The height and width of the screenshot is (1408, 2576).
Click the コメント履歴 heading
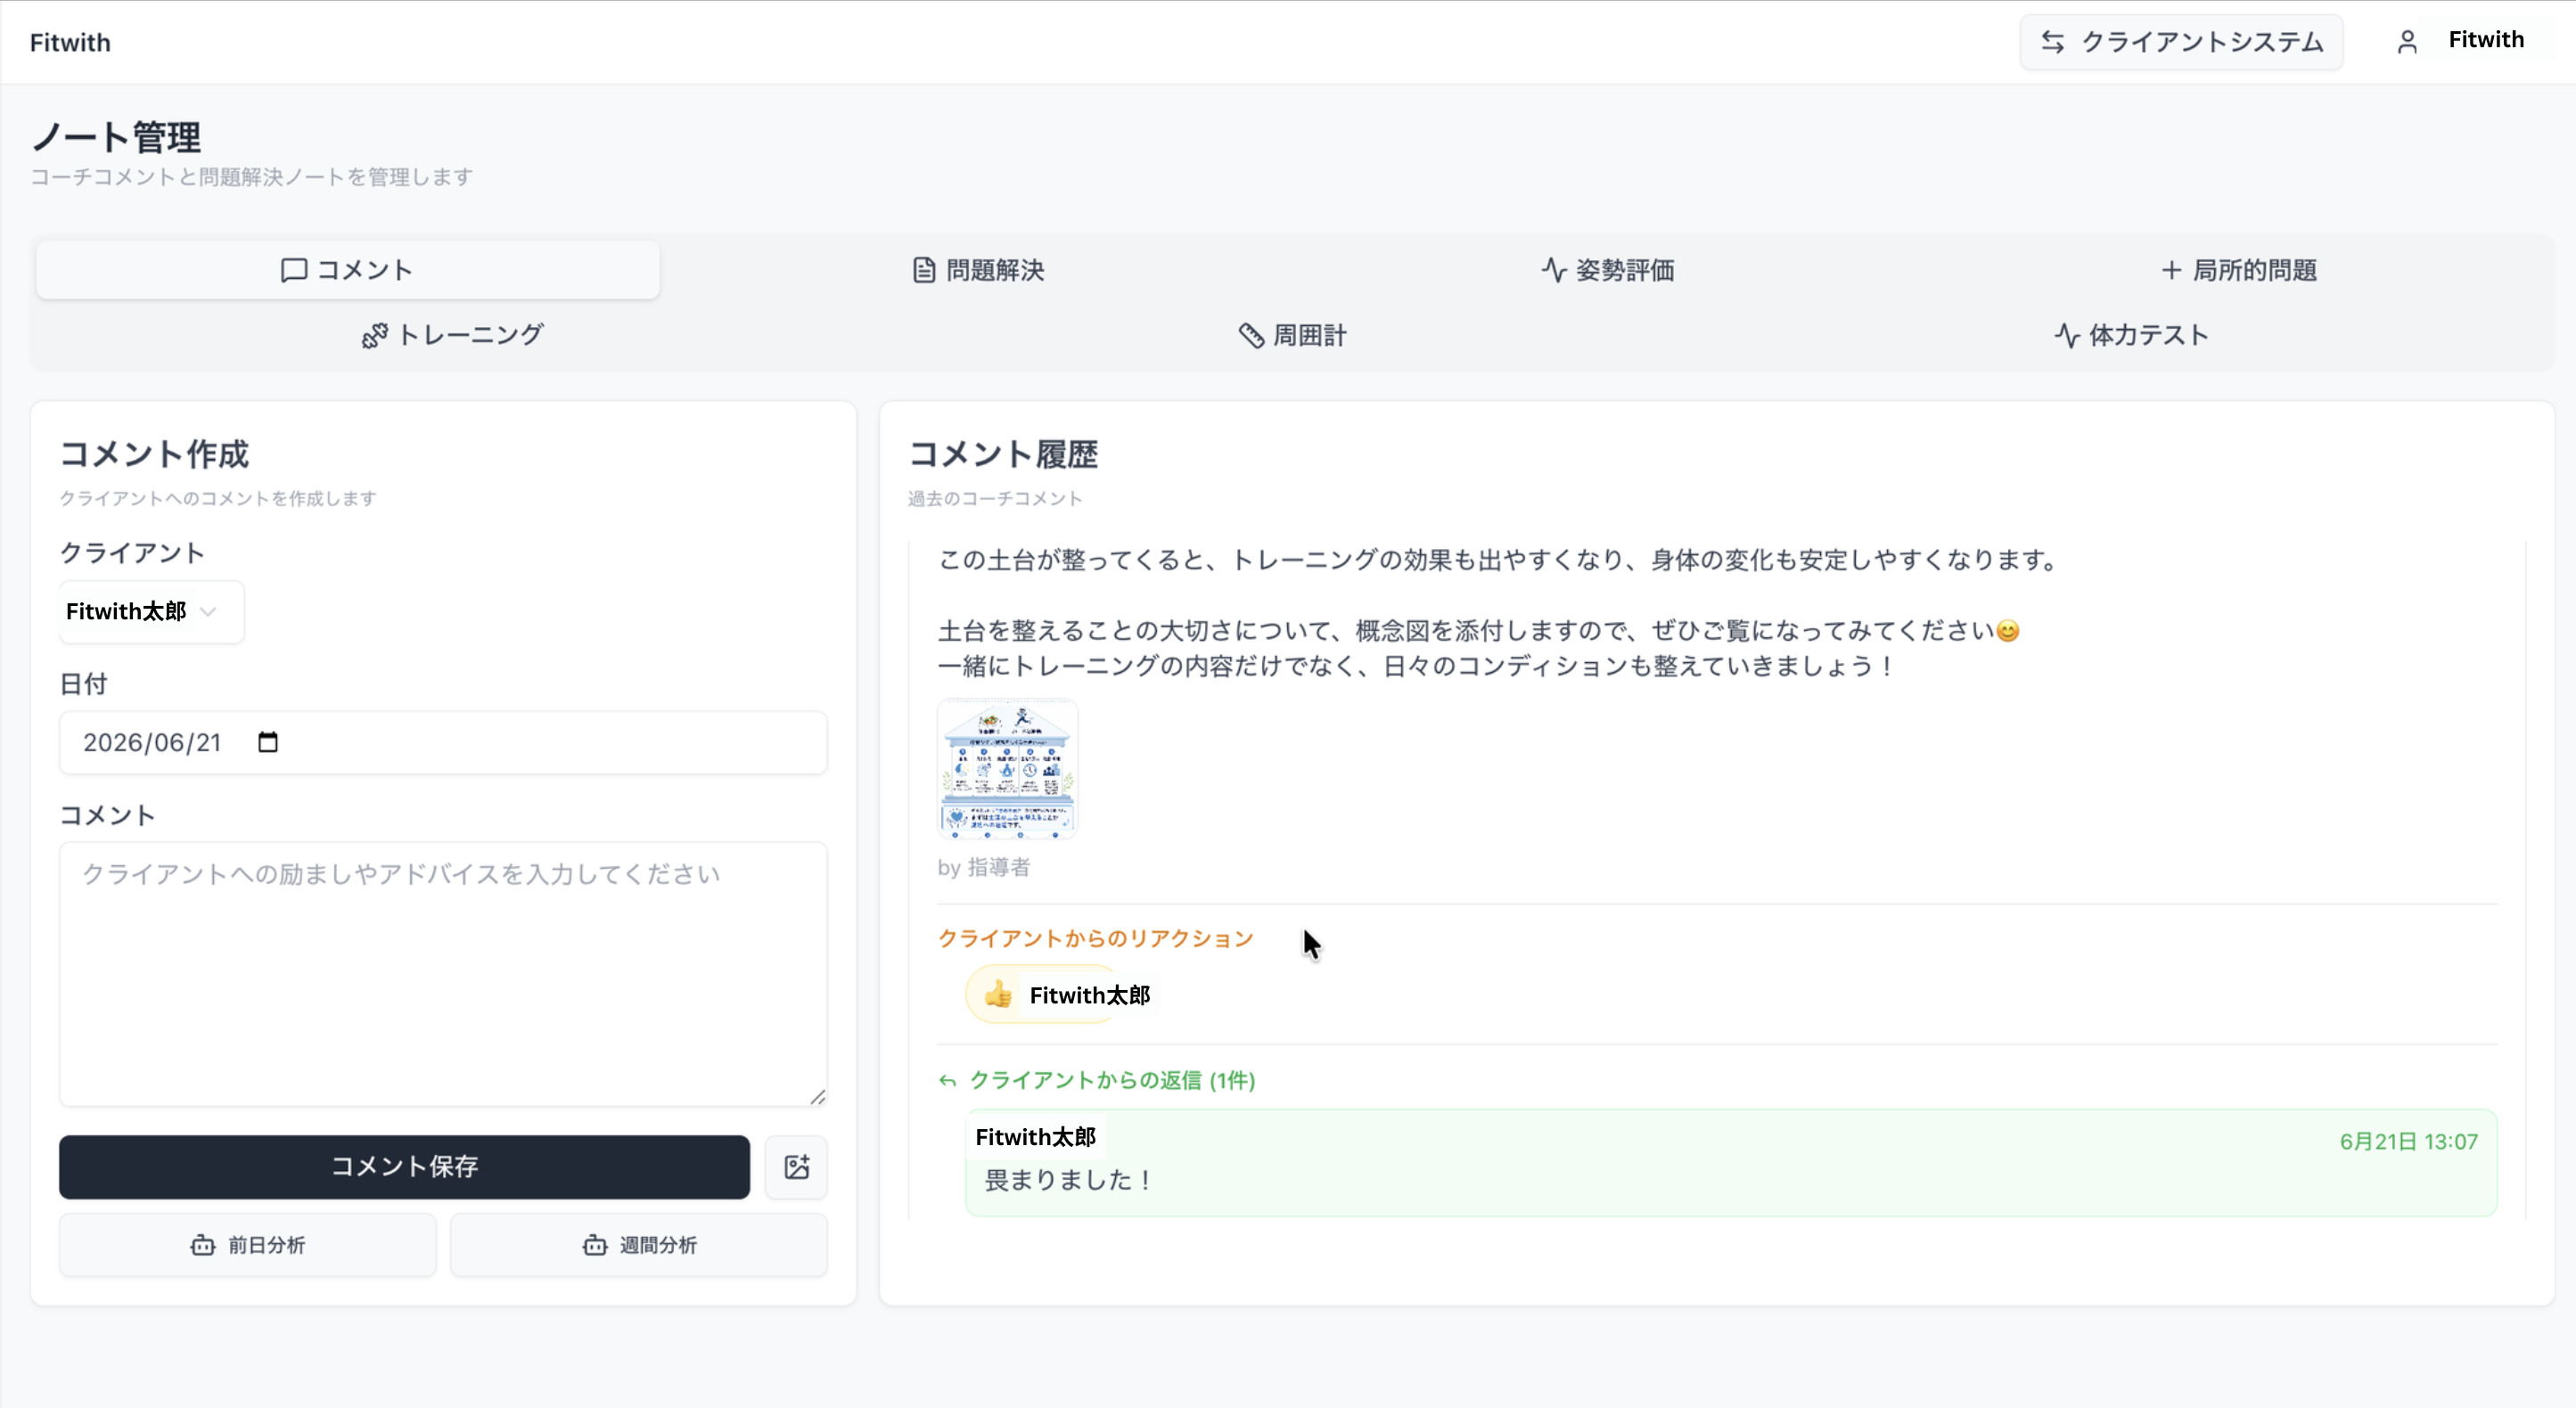tap(1003, 454)
